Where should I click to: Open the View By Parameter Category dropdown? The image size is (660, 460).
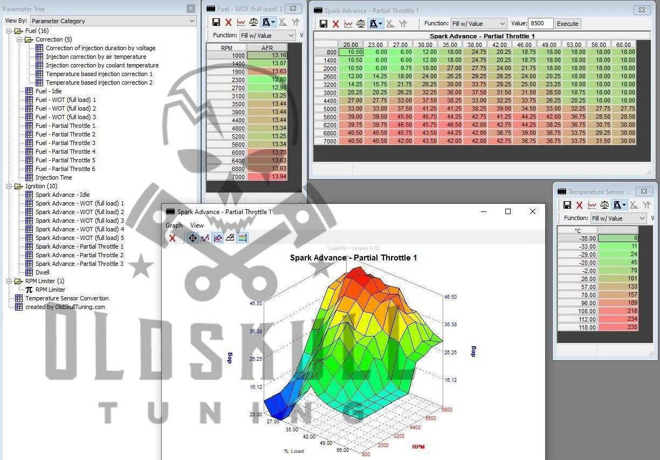(x=113, y=21)
